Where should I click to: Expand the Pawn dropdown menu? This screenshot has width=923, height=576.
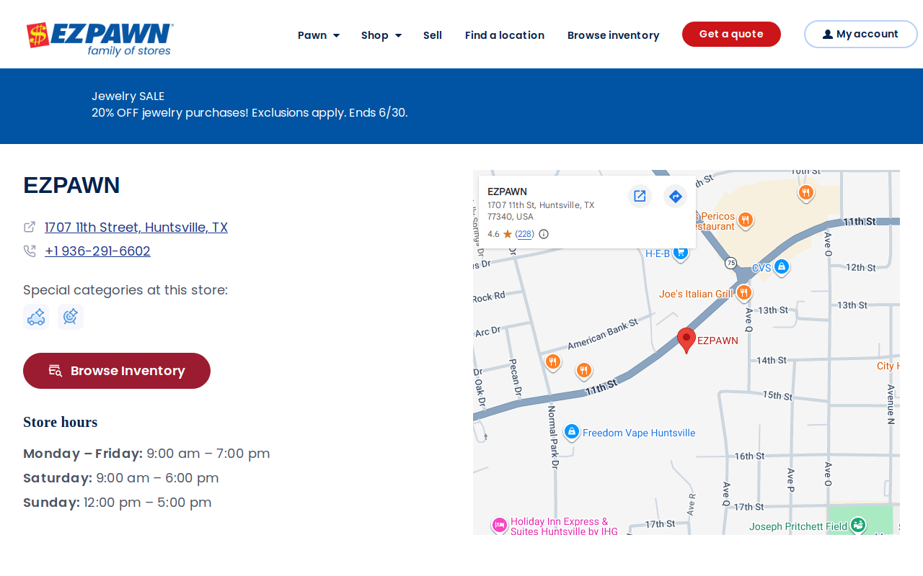[x=319, y=35]
